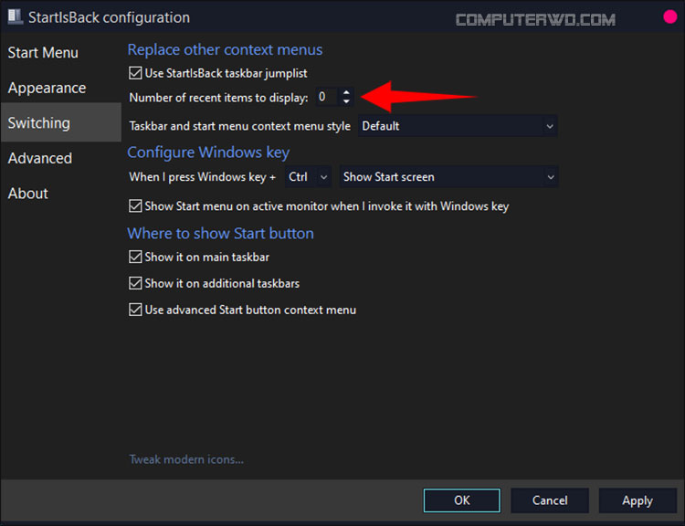Click the StartIsBack app icon in title bar
685x526 pixels.
click(x=16, y=16)
